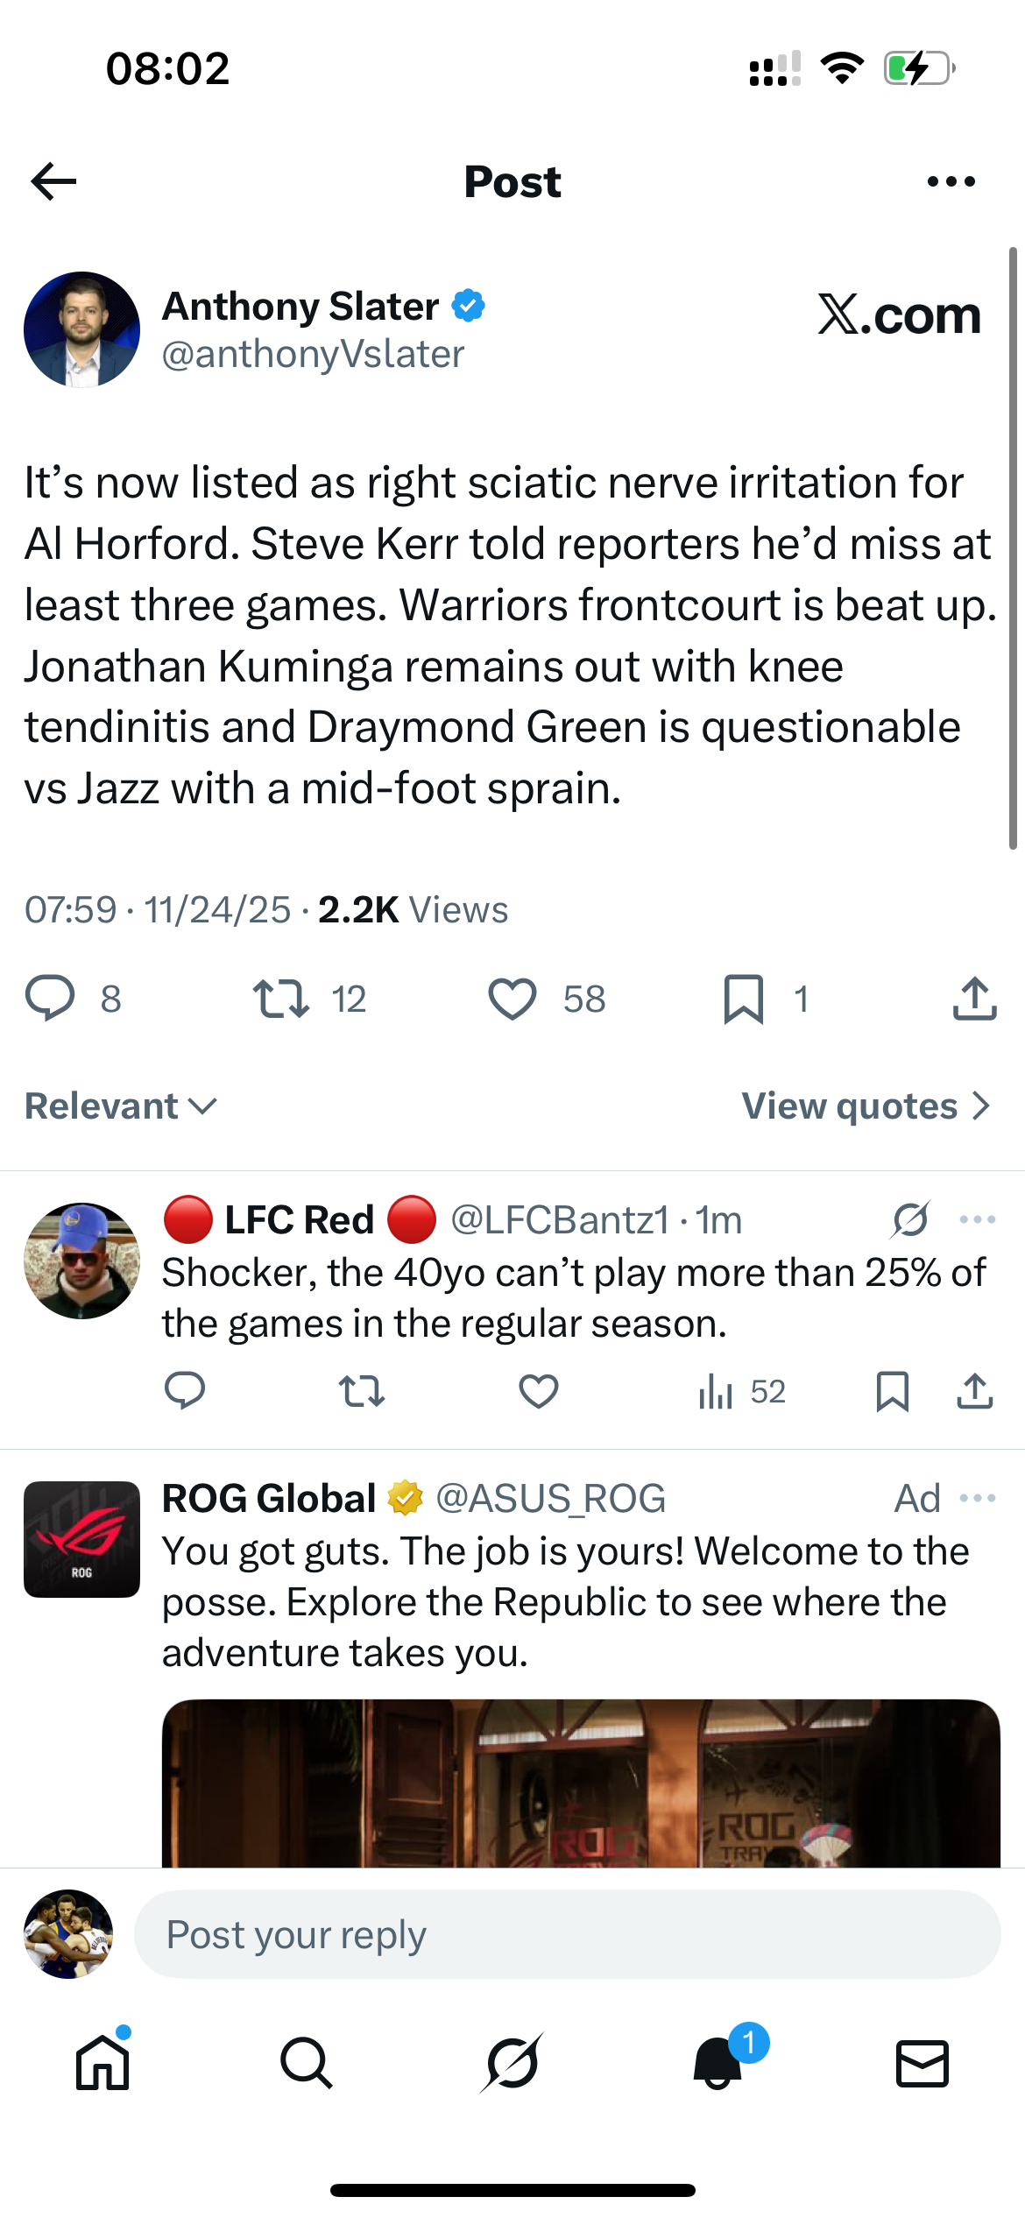The height and width of the screenshot is (2218, 1025).
Task: Tap the Post your reply field
Action: tap(566, 1934)
